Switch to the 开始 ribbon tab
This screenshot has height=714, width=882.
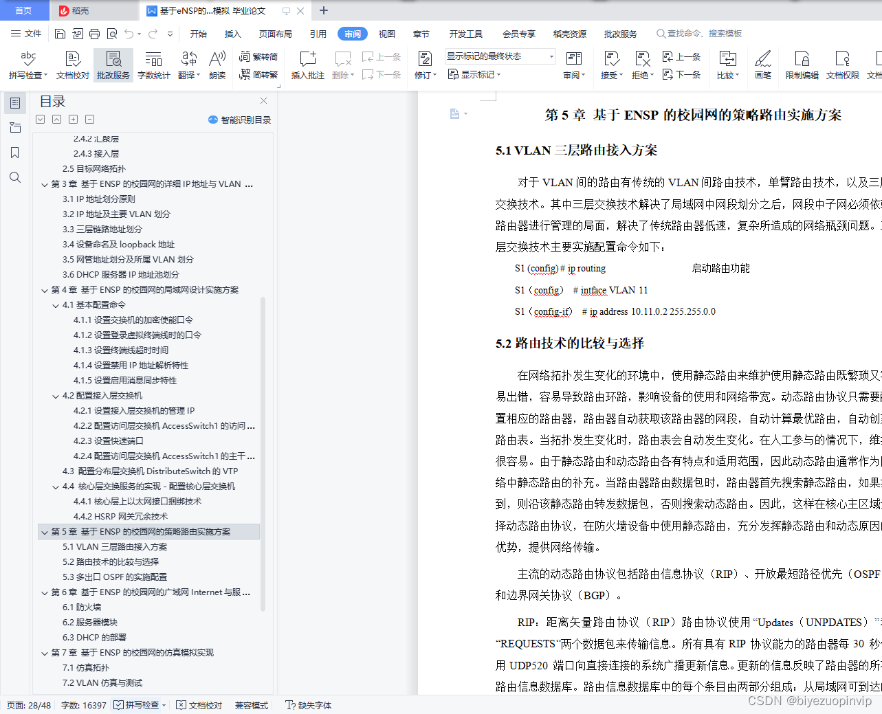coord(199,34)
